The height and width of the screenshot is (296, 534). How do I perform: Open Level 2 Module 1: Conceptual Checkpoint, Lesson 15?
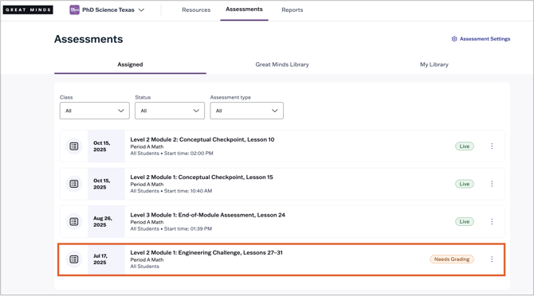coord(202,177)
